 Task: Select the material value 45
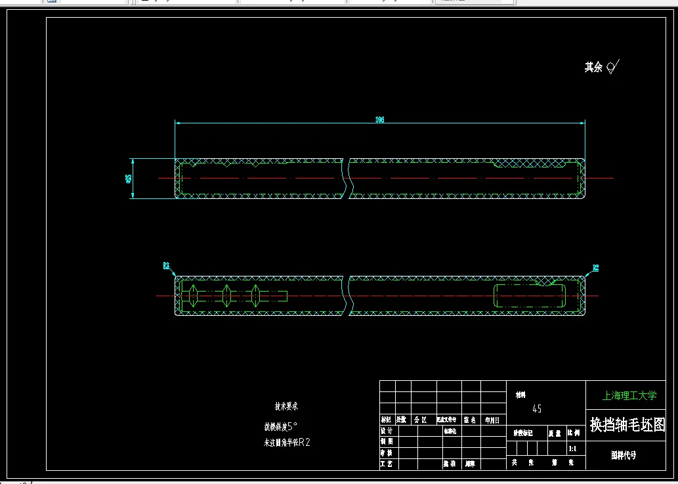click(537, 408)
